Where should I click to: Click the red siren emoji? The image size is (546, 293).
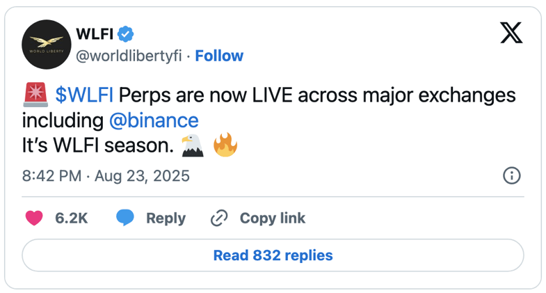point(35,95)
